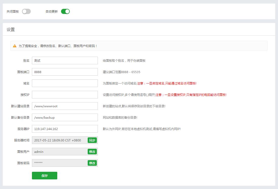Click the 别名 input containing 测试
The width and height of the screenshot is (278, 189).
pyautogui.click(x=65, y=60)
